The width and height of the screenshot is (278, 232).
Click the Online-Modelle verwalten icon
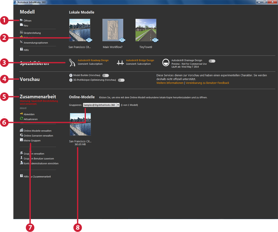coord(21,130)
